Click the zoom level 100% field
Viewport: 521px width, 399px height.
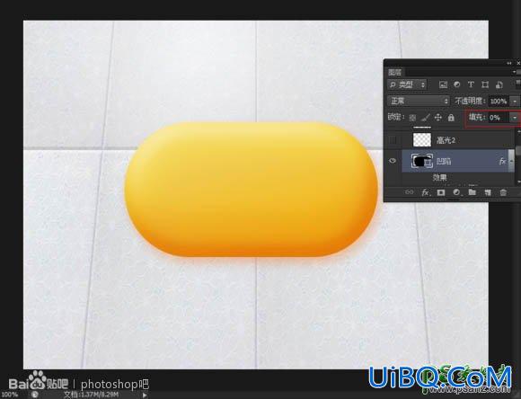coord(9,395)
